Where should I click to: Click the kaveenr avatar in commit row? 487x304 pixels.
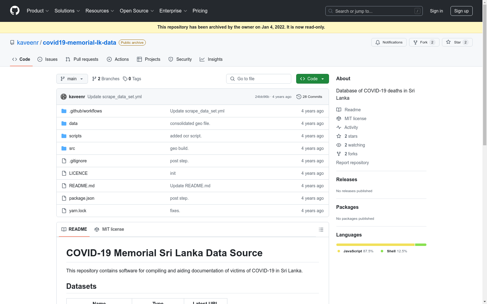click(x=64, y=97)
